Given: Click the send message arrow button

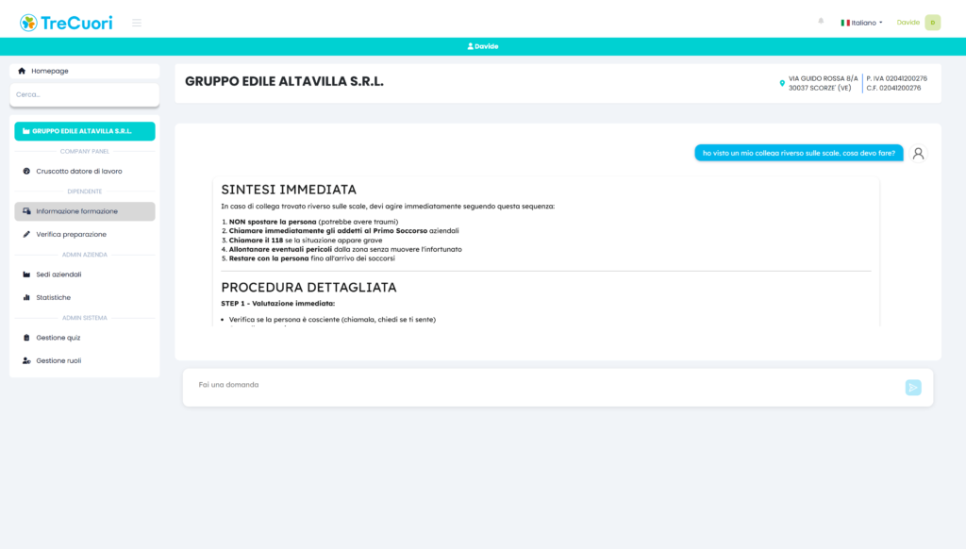Looking at the screenshot, I should tap(913, 388).
